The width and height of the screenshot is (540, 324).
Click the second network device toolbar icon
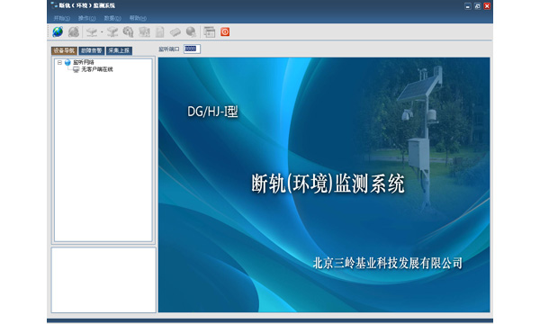click(112, 32)
